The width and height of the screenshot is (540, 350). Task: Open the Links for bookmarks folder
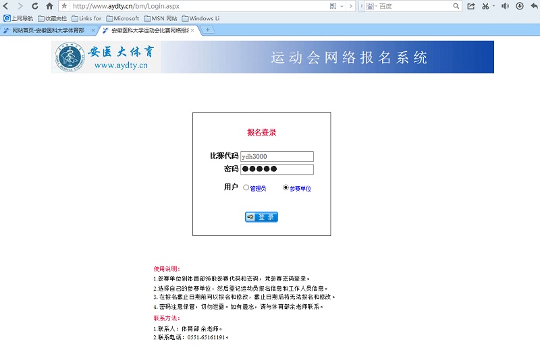click(x=86, y=18)
